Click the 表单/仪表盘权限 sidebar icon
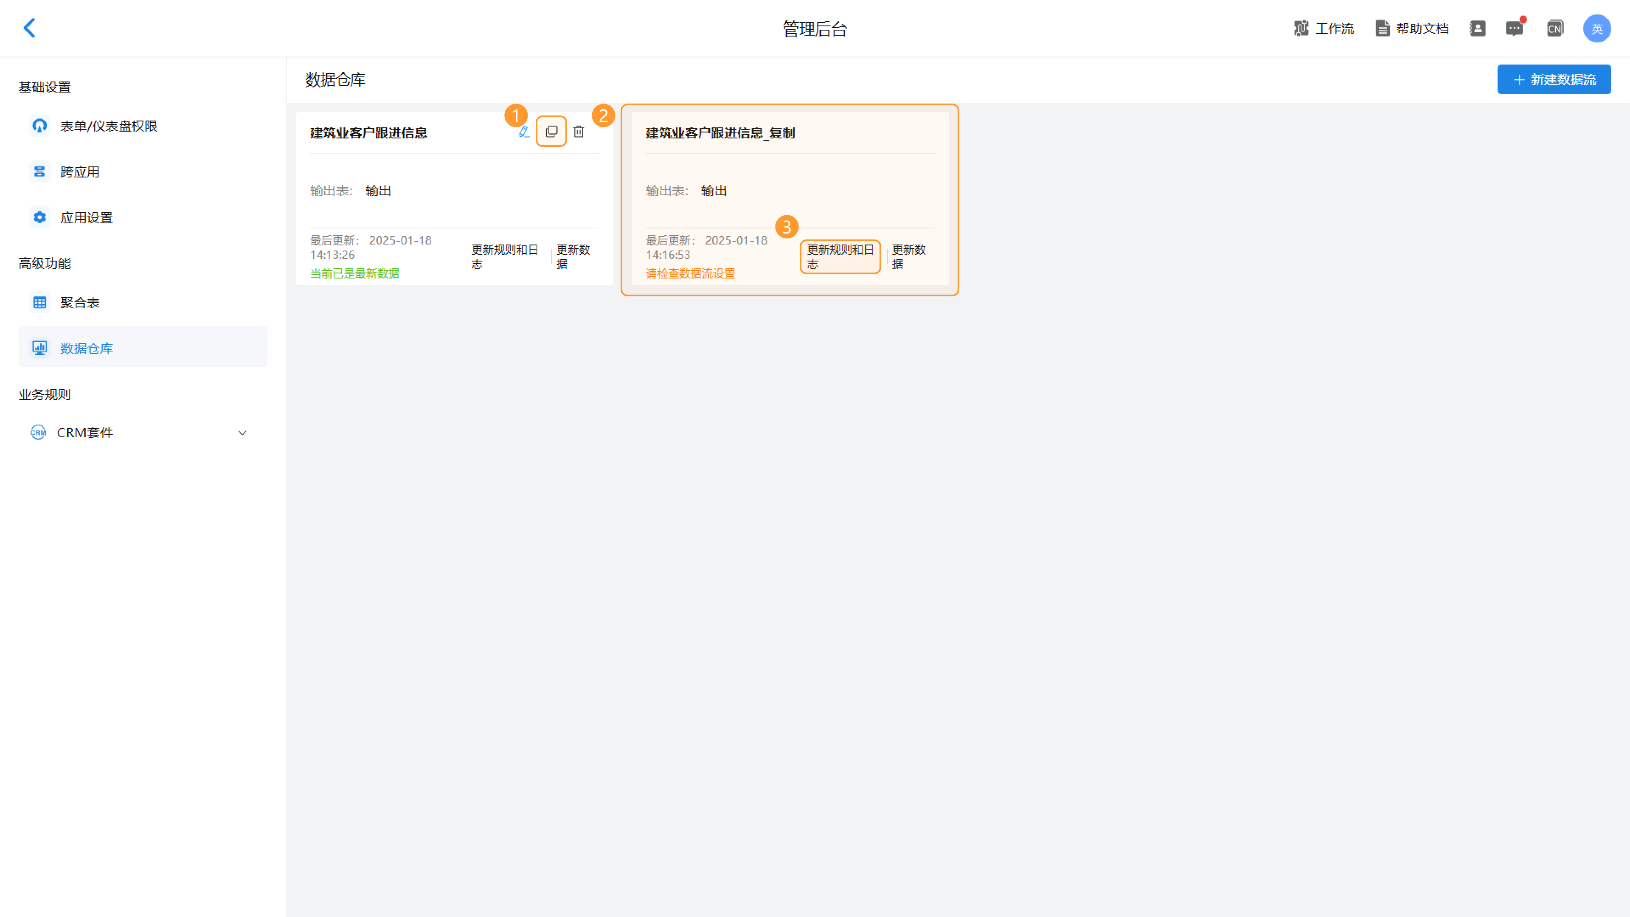The height and width of the screenshot is (917, 1630). (x=39, y=126)
